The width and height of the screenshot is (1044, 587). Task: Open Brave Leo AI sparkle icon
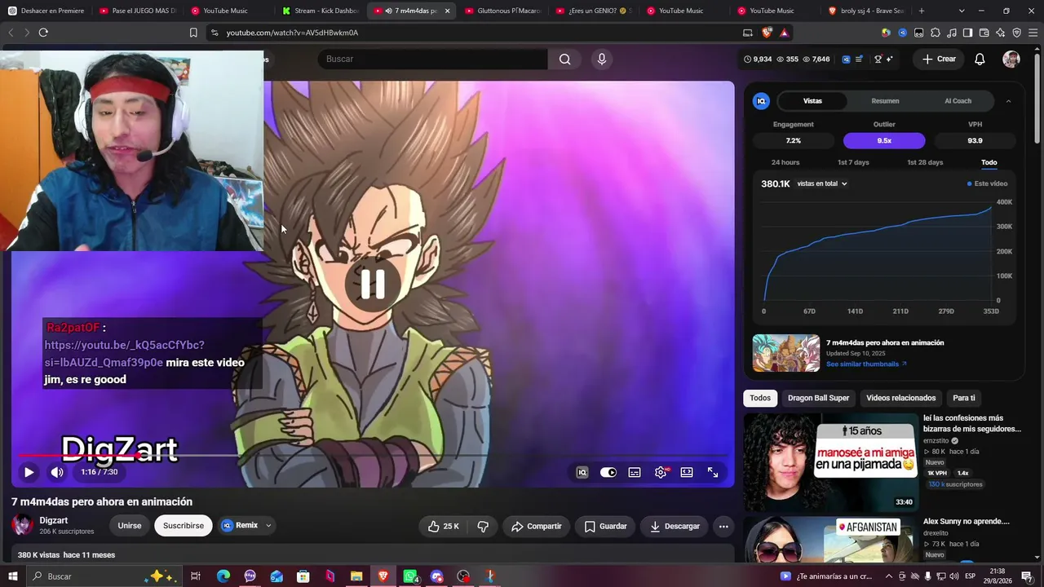click(1001, 33)
